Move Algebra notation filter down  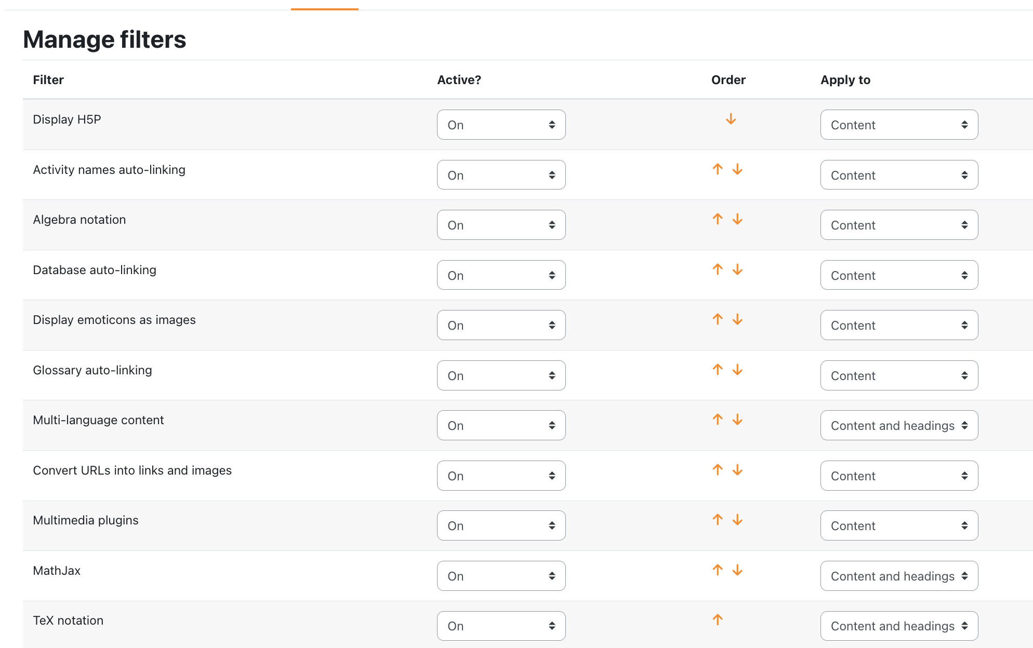click(x=737, y=219)
